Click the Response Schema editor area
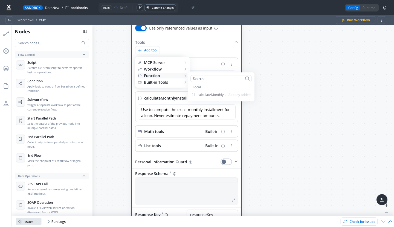Screen dimensions: 394x227 (x=186, y=191)
